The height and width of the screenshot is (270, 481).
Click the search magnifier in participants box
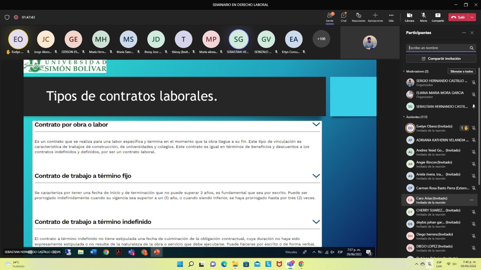[472, 48]
